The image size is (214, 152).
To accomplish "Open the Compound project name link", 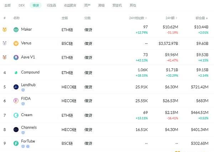I will point(30,72).
